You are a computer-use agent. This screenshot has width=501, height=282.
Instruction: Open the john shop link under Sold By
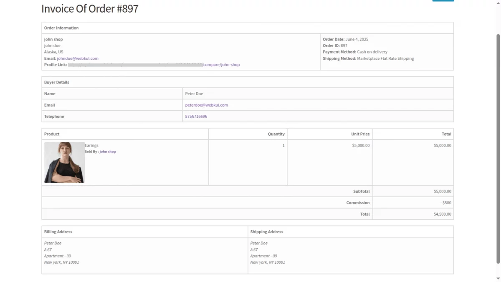[108, 151]
